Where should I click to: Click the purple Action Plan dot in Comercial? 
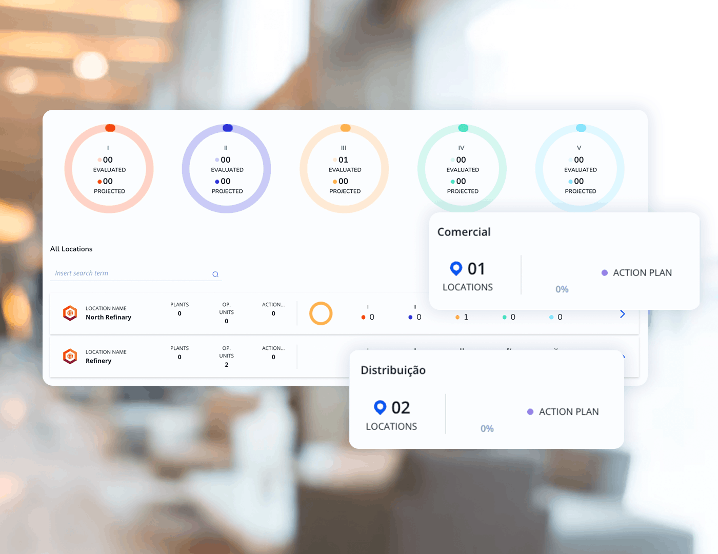(605, 273)
